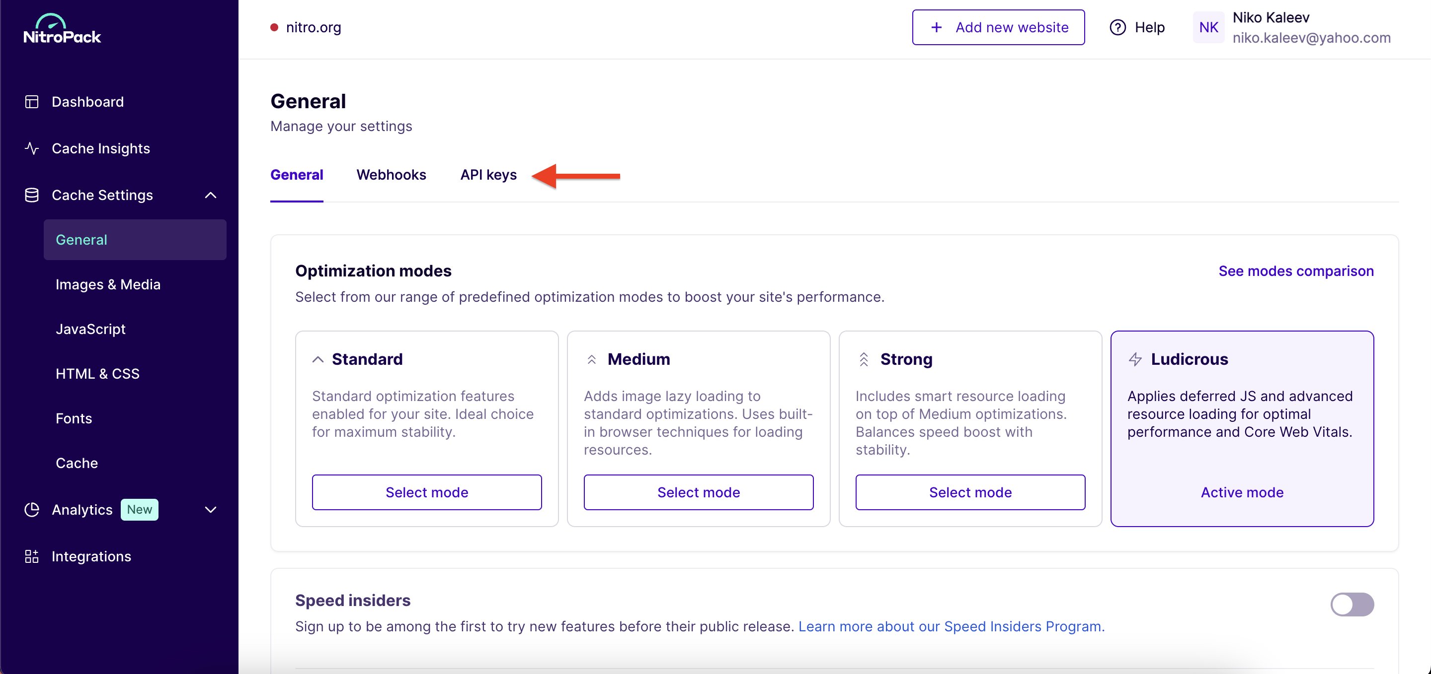
Task: Click the Cache Insights pulse icon
Action: tap(32, 149)
